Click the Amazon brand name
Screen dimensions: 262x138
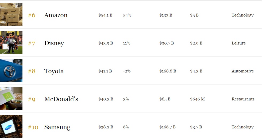pyautogui.click(x=56, y=15)
